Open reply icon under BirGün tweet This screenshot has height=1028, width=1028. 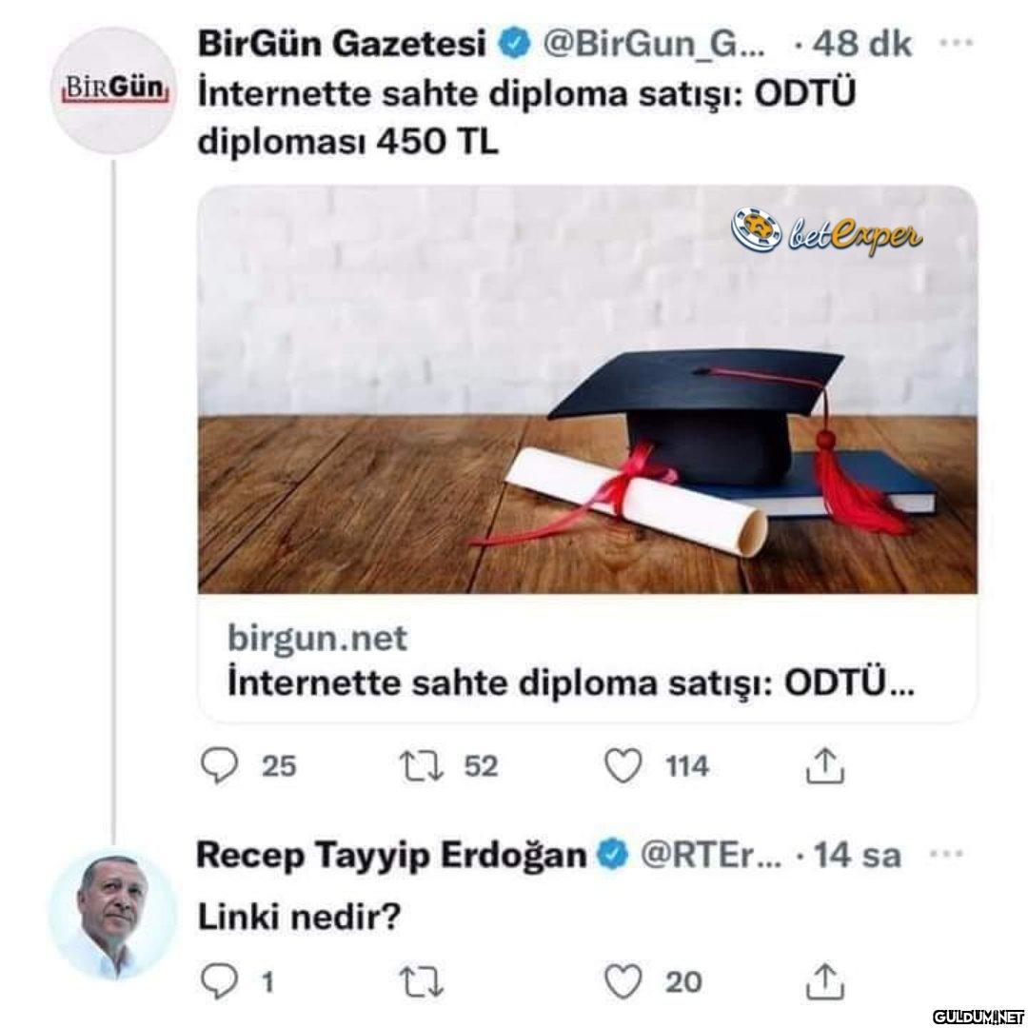pos(220,765)
